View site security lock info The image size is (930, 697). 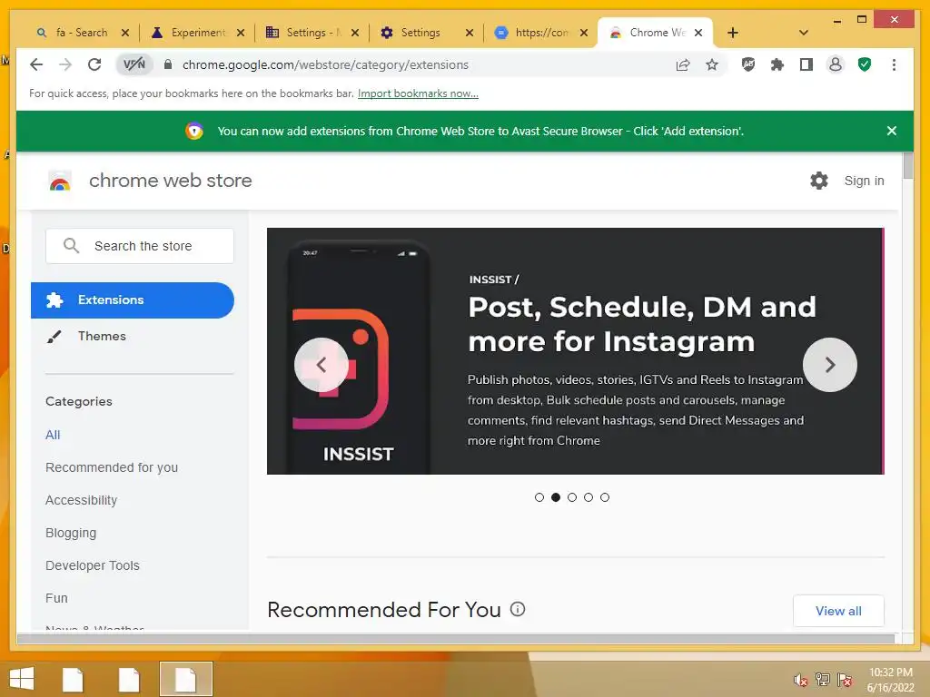pyautogui.click(x=168, y=64)
